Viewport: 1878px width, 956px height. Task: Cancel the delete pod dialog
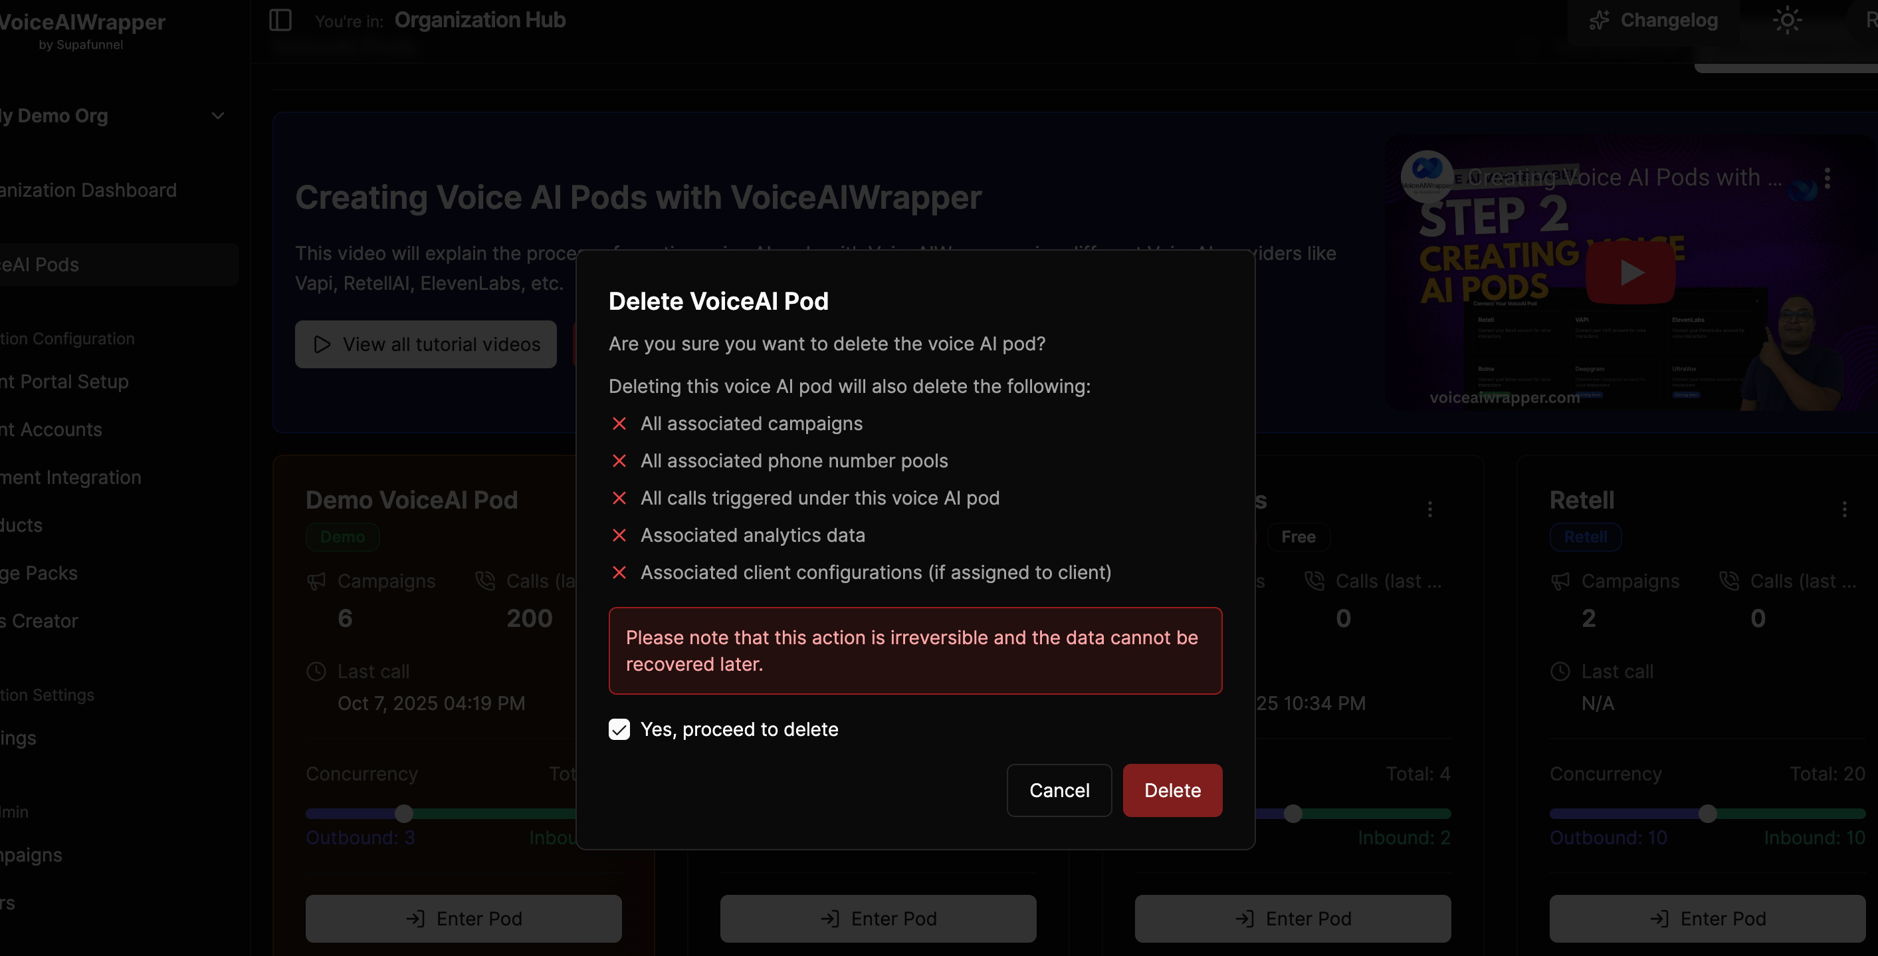(x=1059, y=790)
